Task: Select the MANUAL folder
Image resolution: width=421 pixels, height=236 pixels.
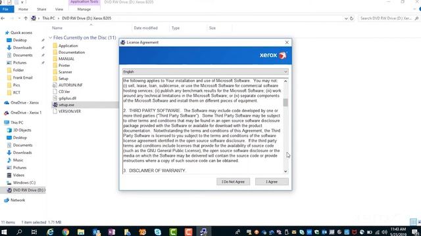Action: point(66,59)
